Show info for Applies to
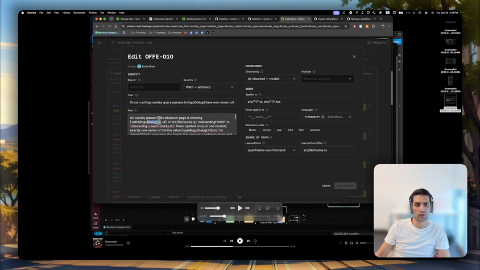The image size is (480, 270). (260, 94)
